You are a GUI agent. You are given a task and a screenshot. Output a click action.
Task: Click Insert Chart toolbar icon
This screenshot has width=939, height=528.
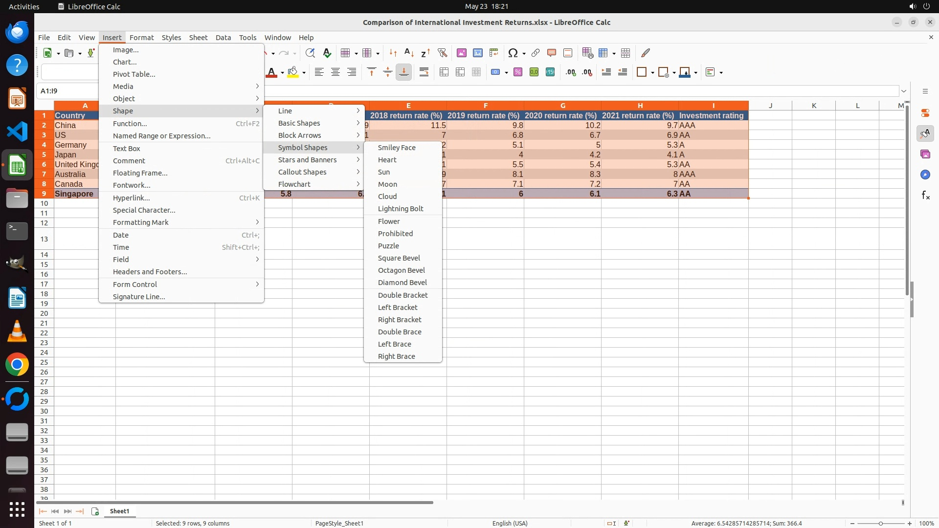pyautogui.click(x=478, y=53)
